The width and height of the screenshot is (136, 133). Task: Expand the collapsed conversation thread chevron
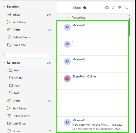62,96
